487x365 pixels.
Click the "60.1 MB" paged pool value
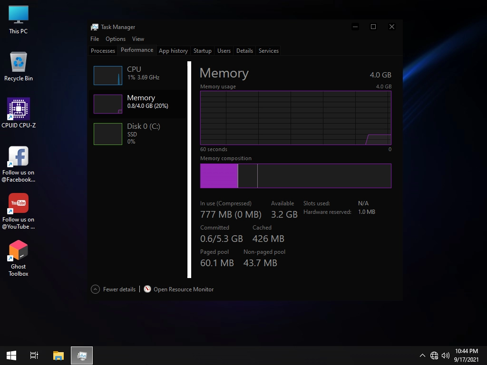[217, 263]
